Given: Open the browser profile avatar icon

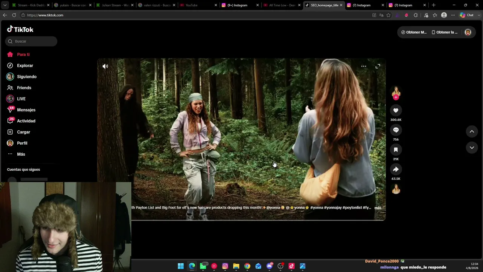Looking at the screenshot, I should (x=444, y=15).
